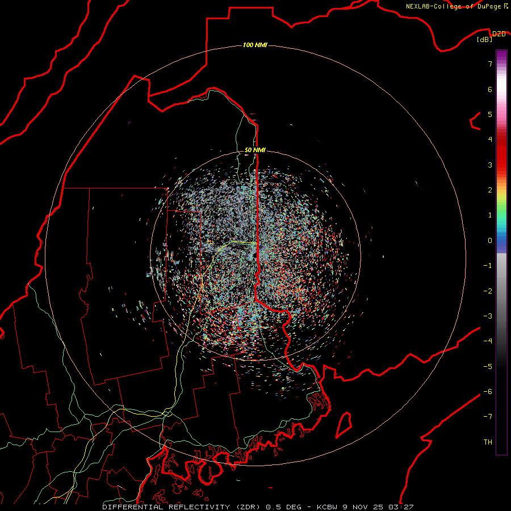Image resolution: width=511 pixels, height=511 pixels.
Task: Click the -7 value on color scale
Action: click(x=488, y=417)
